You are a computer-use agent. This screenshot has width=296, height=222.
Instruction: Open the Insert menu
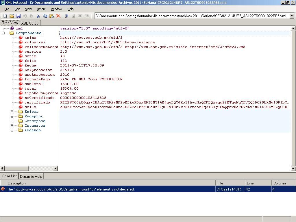[41, 9]
